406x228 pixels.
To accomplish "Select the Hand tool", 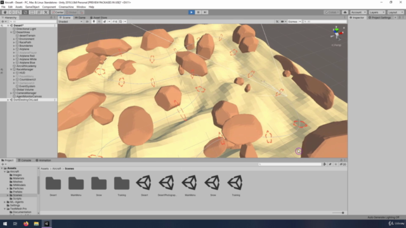I will click(5, 12).
